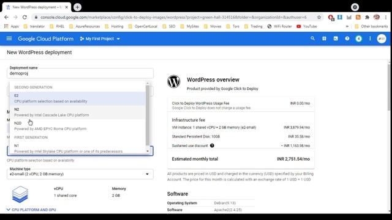Image resolution: width=392 pixels, height=220 pixels.
Task: Open the OpenCartLocal bookmark folder
Action: pyautogui.click(x=143, y=26)
